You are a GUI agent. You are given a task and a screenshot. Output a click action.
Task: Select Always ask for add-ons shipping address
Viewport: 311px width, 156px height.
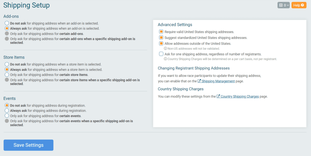7,28
